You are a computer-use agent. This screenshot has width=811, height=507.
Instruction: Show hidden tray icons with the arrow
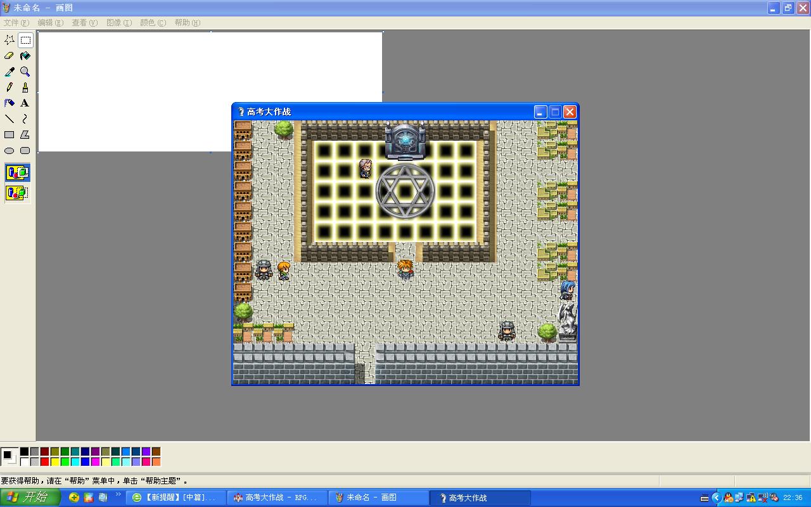coord(717,497)
